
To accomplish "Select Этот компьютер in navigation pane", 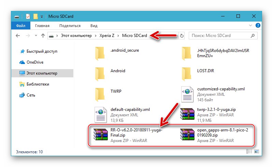I will pos(42,73).
